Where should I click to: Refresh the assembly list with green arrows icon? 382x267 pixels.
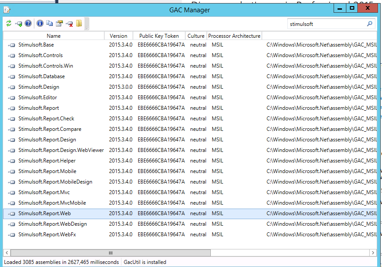9,23
